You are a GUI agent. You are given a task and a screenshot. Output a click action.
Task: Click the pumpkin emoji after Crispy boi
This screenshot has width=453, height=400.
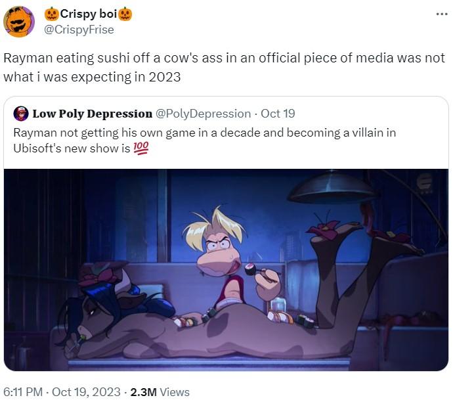point(125,14)
